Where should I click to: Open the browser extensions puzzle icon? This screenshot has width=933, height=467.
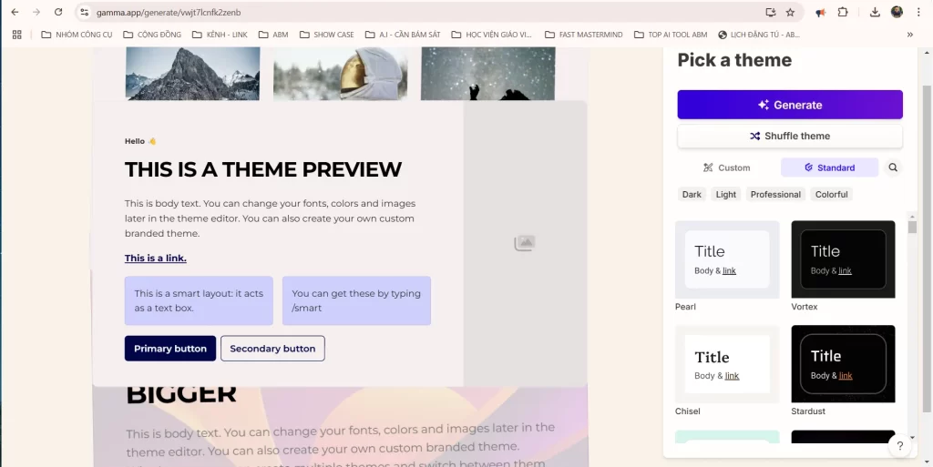[842, 13]
